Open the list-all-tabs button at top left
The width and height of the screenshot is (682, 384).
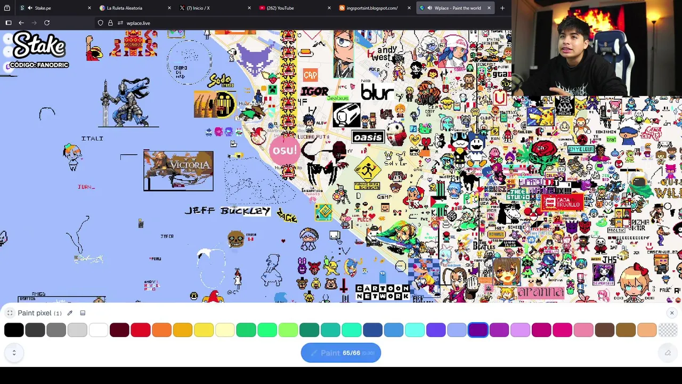pos(7,8)
